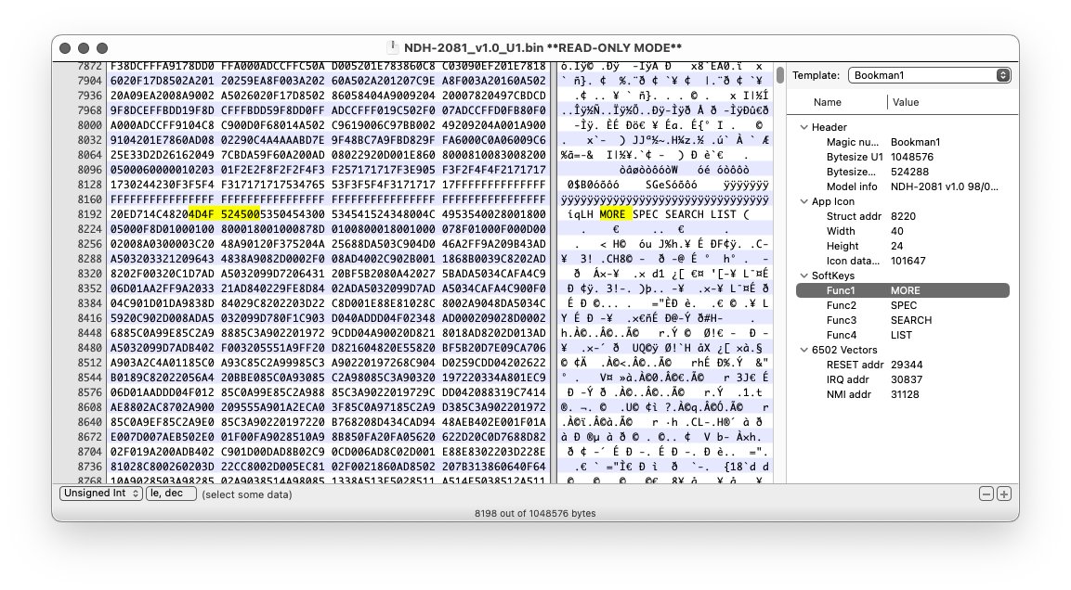The width and height of the screenshot is (1071, 590).
Task: Select the Struct addr 8220 row
Action: 902,216
